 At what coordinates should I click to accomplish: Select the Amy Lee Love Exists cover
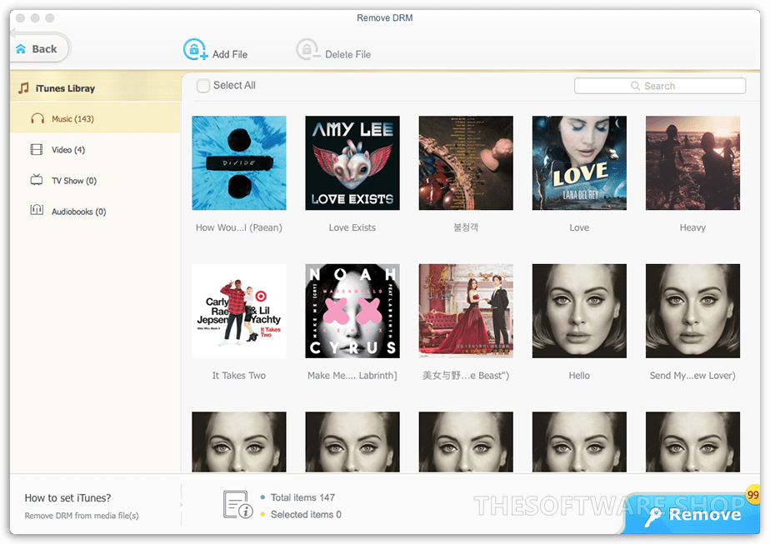coord(352,163)
